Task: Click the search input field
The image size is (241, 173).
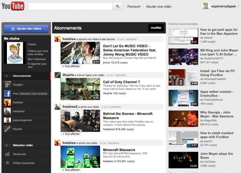Action: 70,6
